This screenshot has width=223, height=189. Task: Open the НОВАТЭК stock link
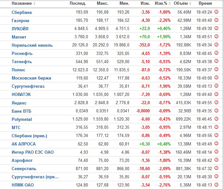point(21,95)
